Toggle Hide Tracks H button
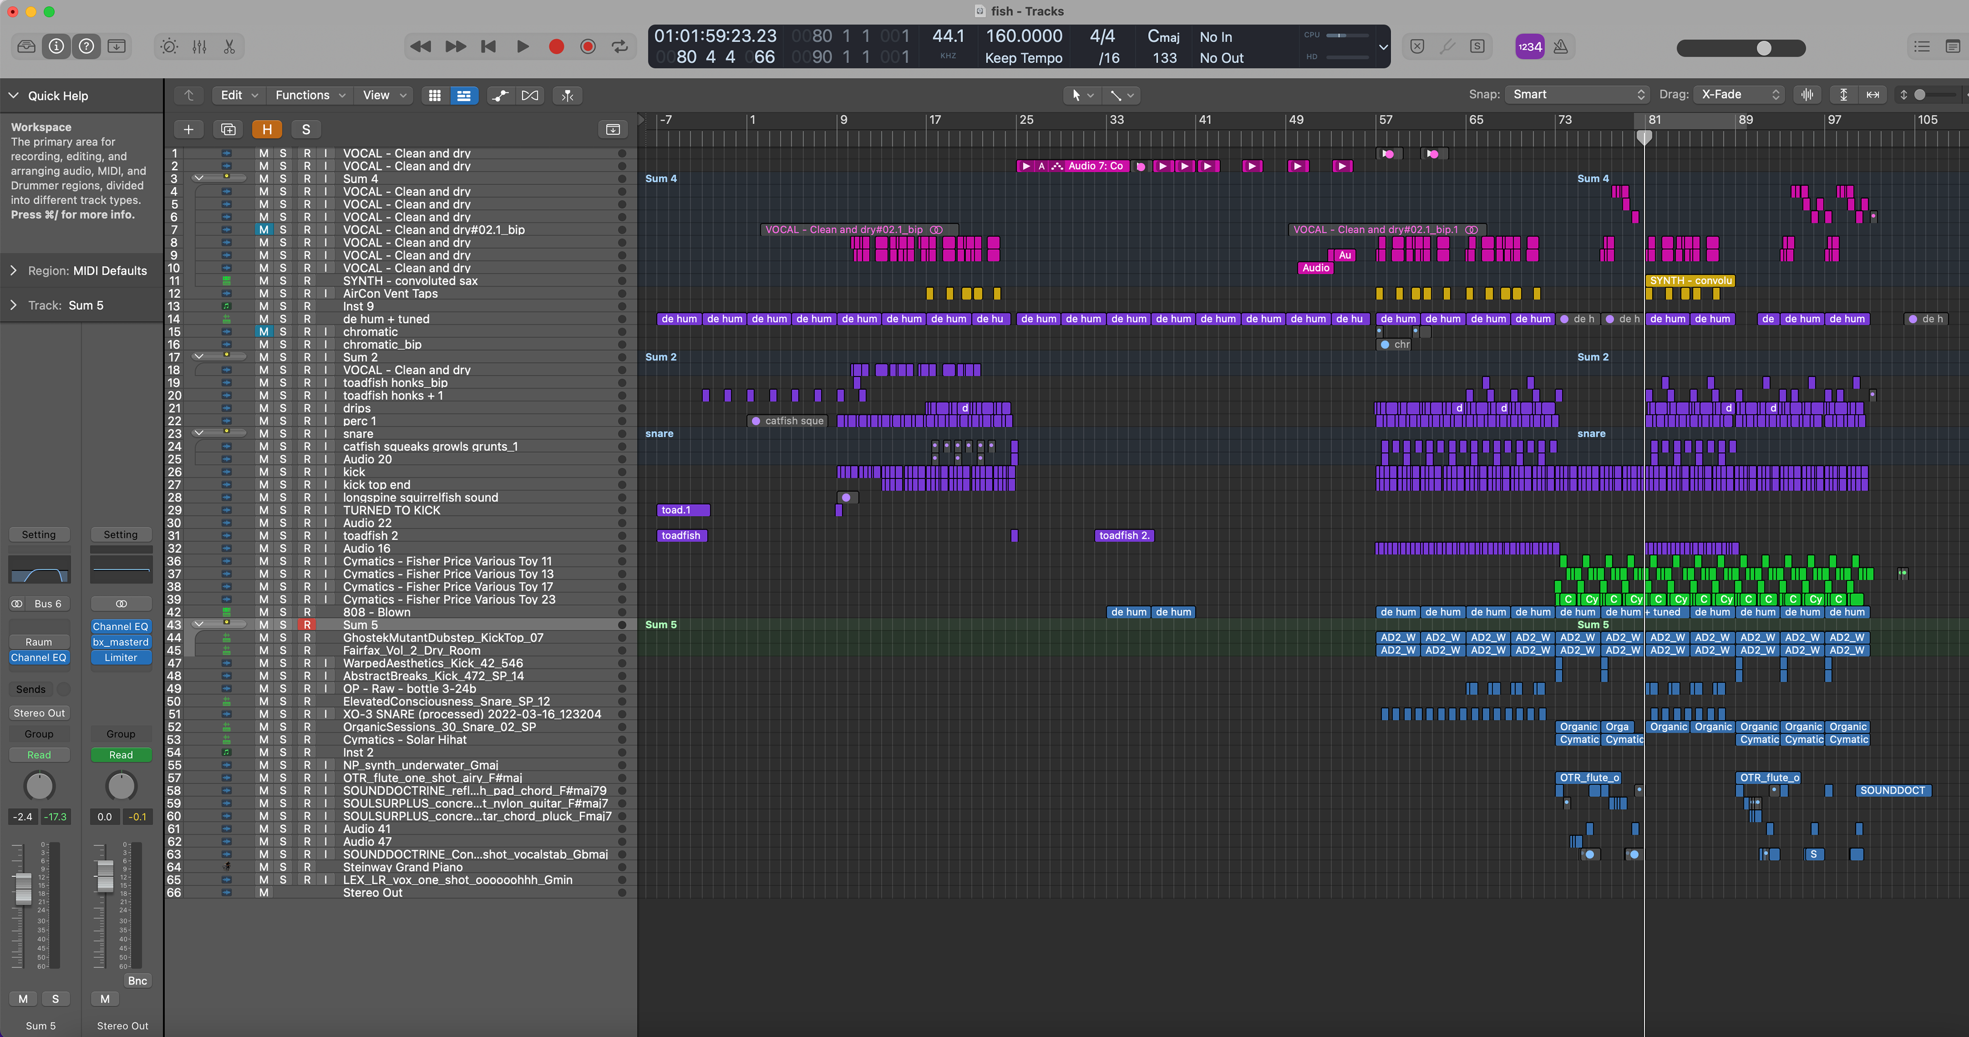This screenshot has height=1037, width=1969. click(267, 129)
